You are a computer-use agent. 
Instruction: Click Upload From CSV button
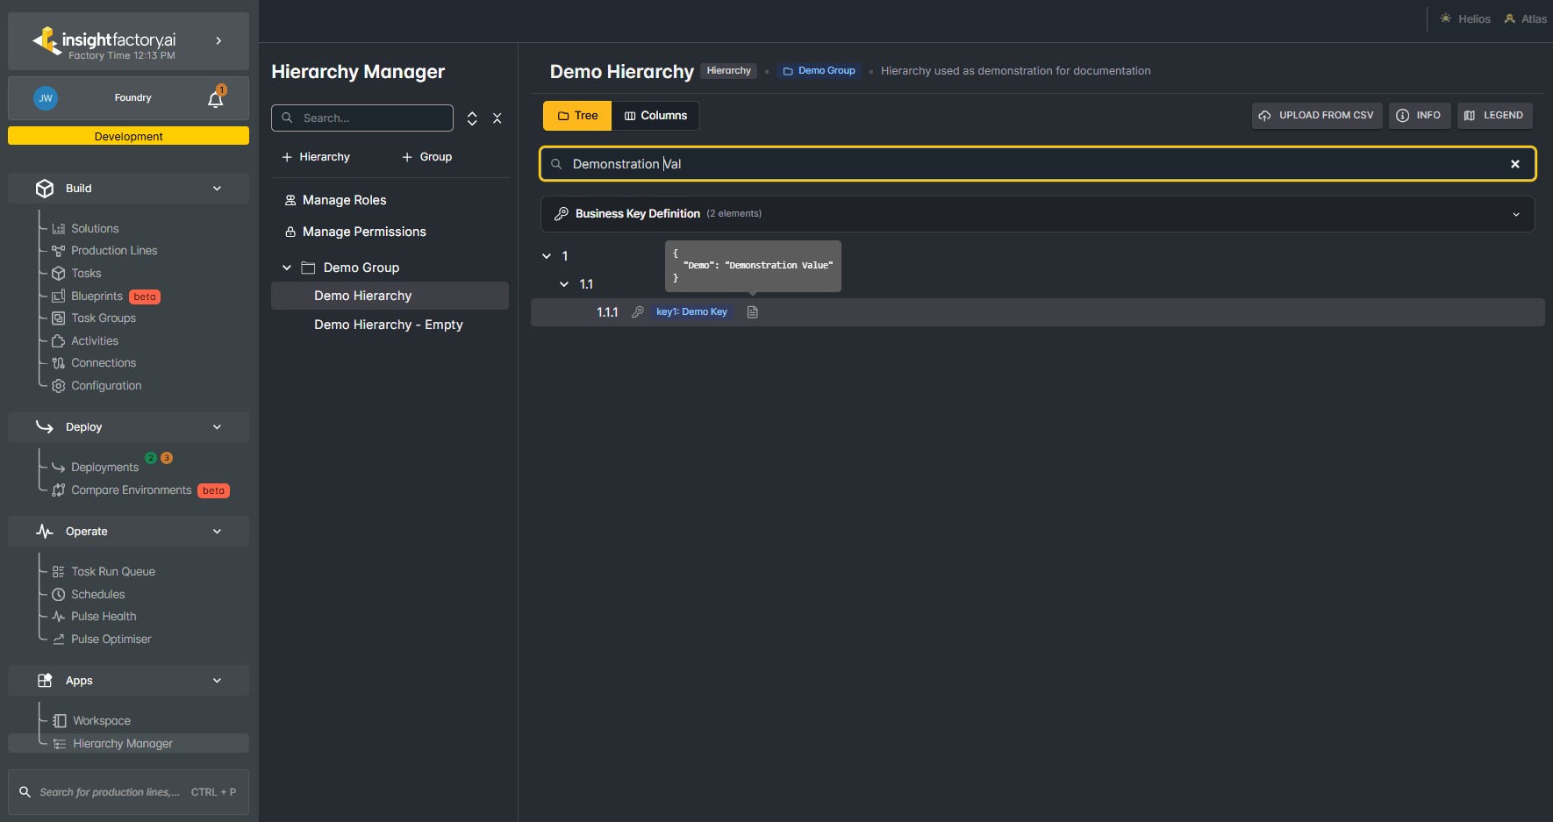point(1317,116)
